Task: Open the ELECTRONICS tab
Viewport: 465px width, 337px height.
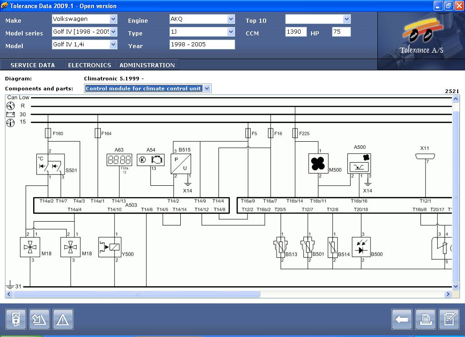Action: (89, 65)
